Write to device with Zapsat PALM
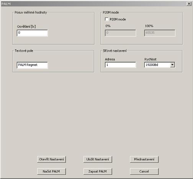This screenshot has width=193, height=179. pyautogui.click(x=98, y=171)
